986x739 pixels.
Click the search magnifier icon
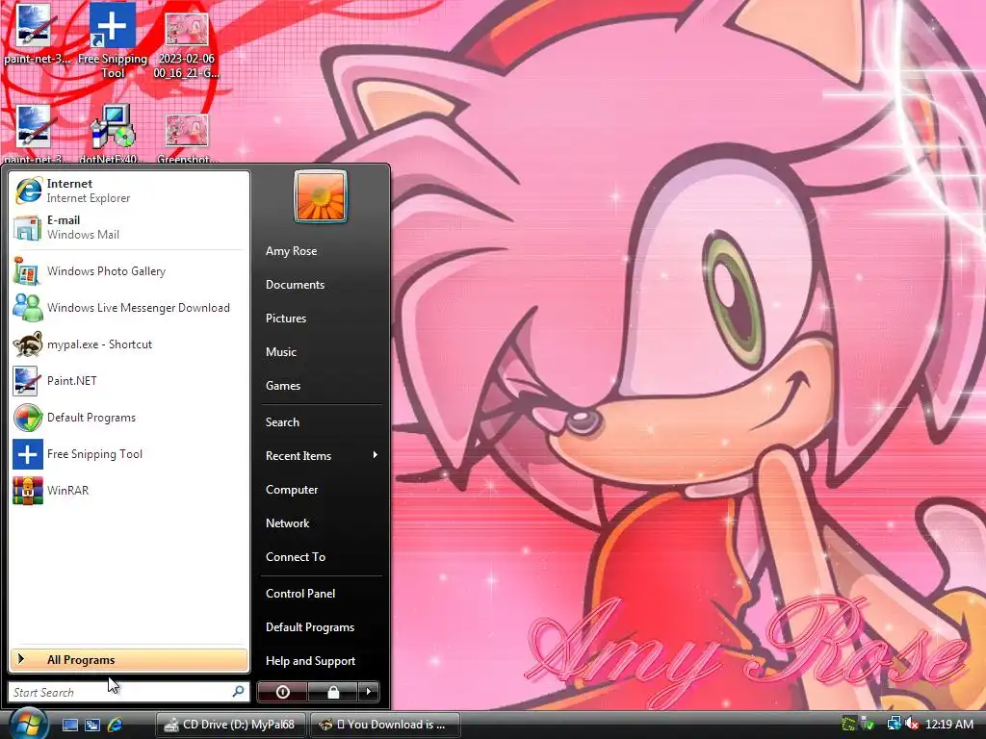click(x=239, y=691)
